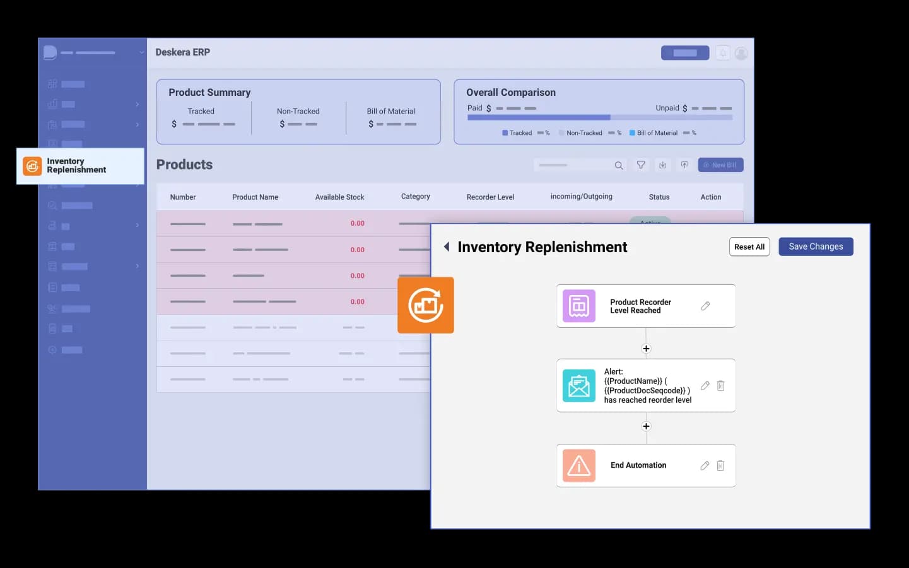
Task: Click the filter funnel icon above products table
Action: point(641,165)
